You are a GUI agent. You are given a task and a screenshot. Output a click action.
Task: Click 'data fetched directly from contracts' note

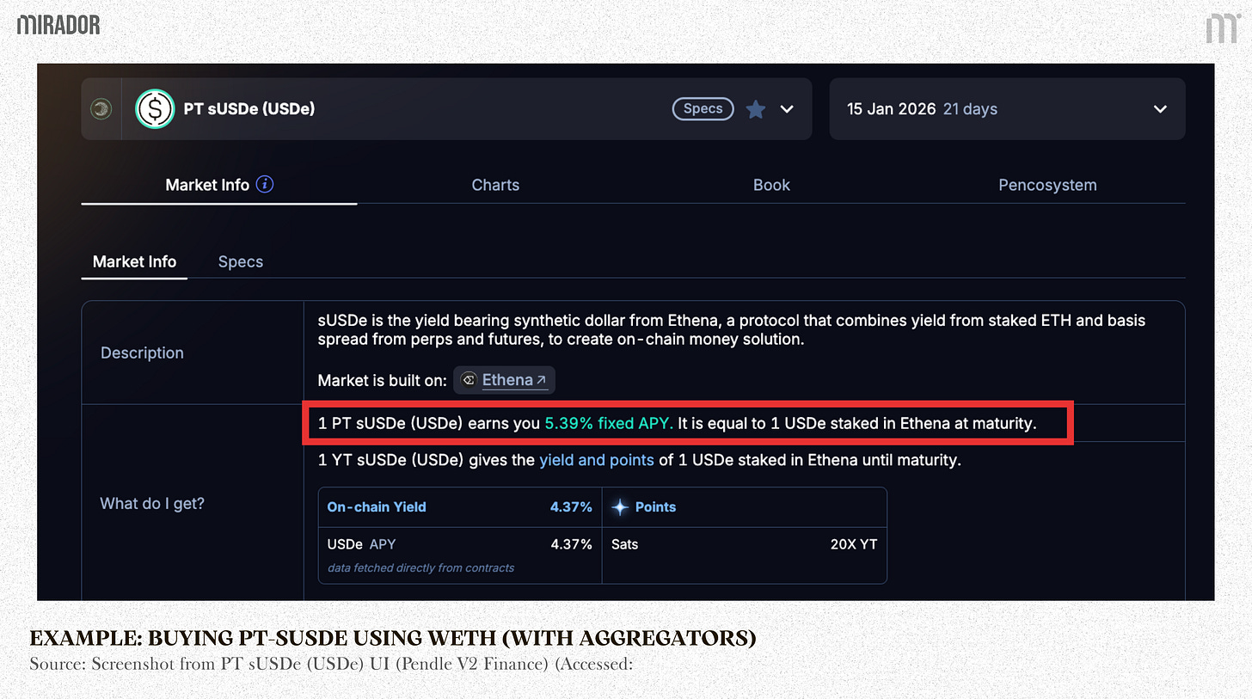(420, 567)
